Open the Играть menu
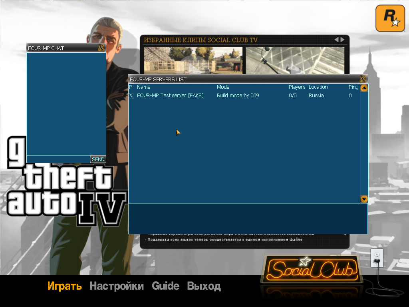The image size is (409, 307). click(x=64, y=286)
